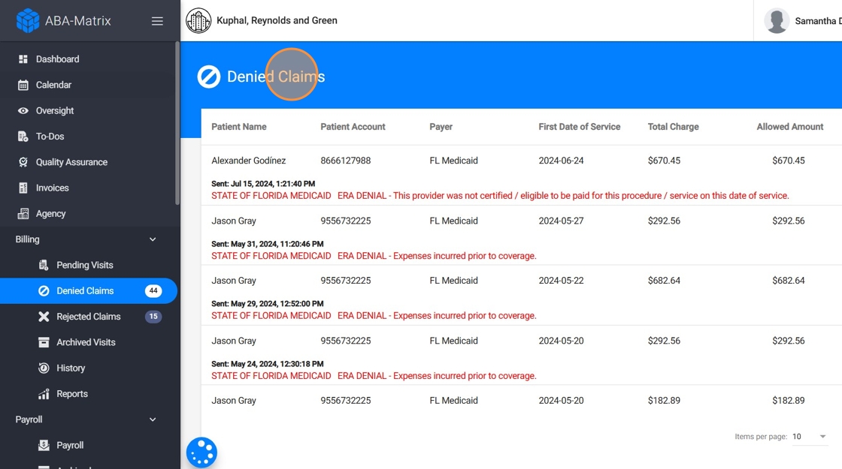Open Alexander Godínez claim row

click(522, 176)
